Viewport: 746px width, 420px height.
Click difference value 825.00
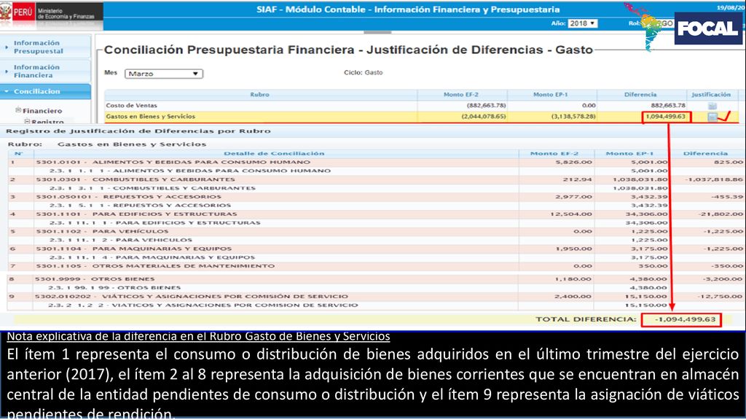point(729,163)
